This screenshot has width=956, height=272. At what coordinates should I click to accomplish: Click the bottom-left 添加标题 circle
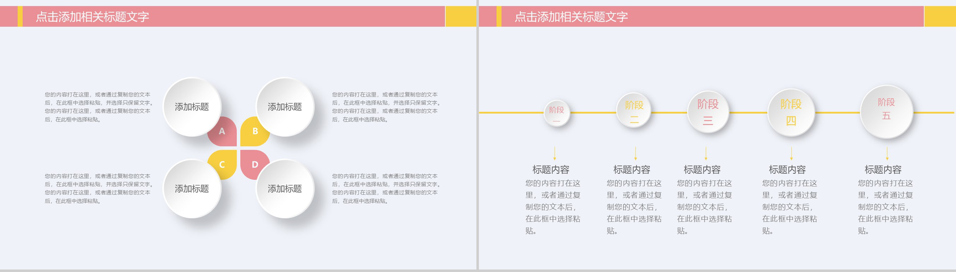[x=192, y=189]
